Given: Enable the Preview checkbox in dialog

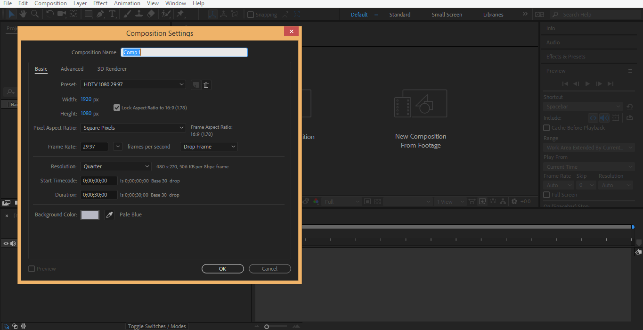Looking at the screenshot, I should point(32,269).
